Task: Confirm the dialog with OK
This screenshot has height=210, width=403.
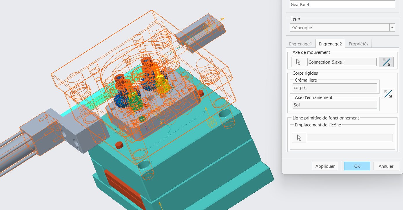Action: (357, 166)
